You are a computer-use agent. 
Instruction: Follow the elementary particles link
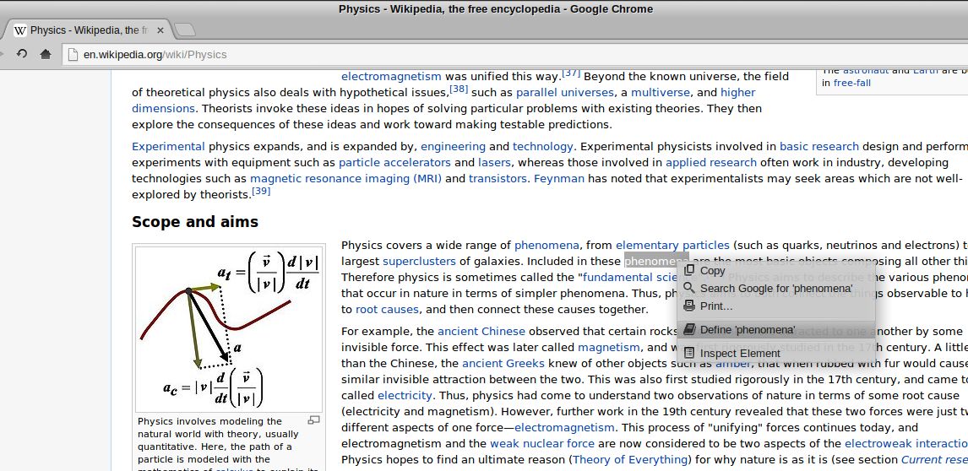pos(672,245)
